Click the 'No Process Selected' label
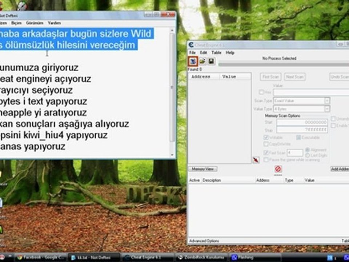The height and width of the screenshot is (262, 349). [279, 59]
